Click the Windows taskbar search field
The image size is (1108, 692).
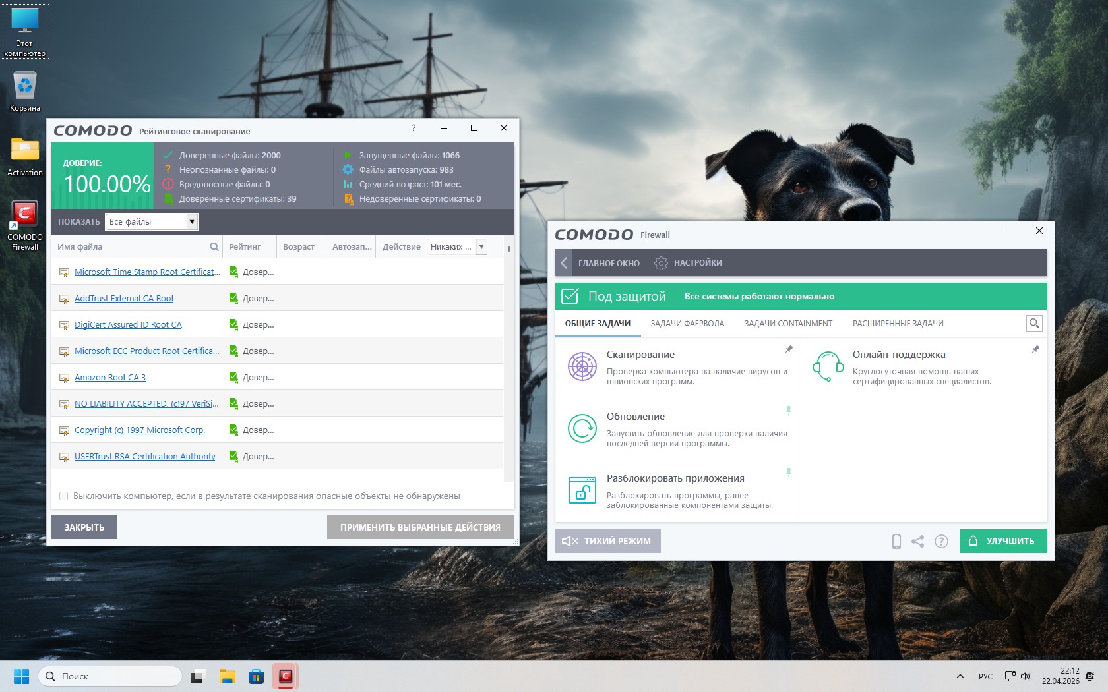(111, 676)
